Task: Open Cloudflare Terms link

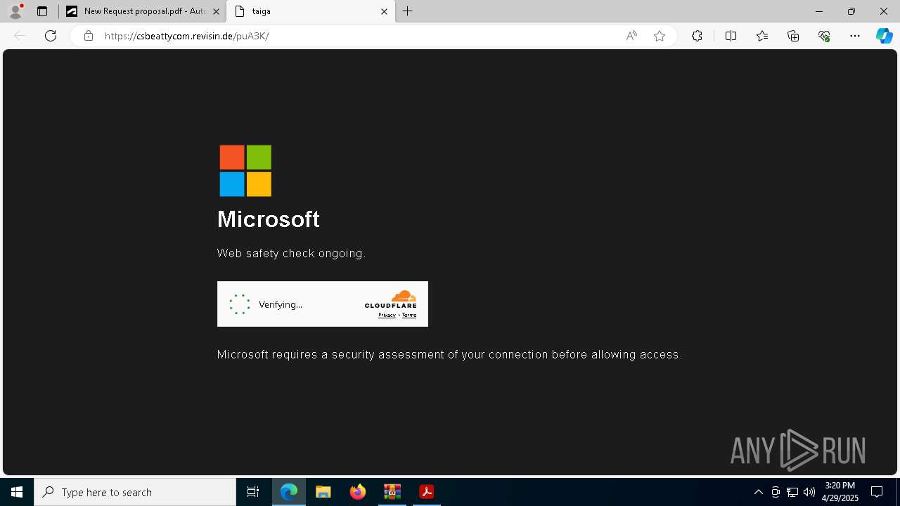Action: point(409,315)
